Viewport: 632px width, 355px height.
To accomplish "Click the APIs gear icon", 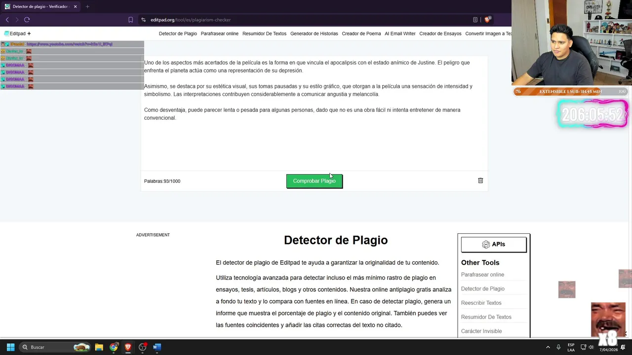I will coord(486,245).
